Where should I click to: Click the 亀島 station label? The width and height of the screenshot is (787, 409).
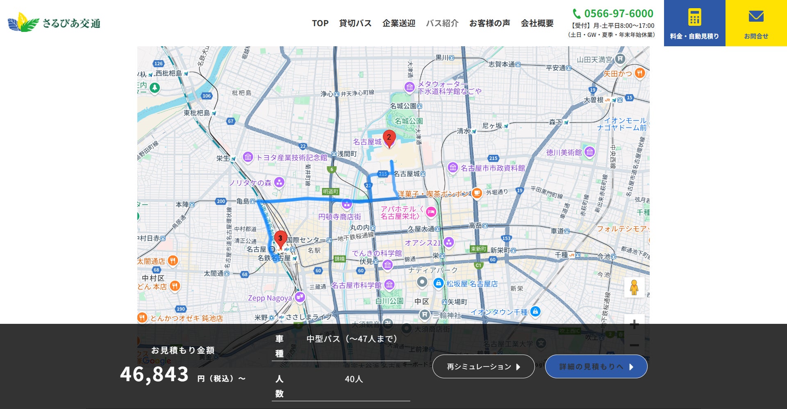[243, 201]
